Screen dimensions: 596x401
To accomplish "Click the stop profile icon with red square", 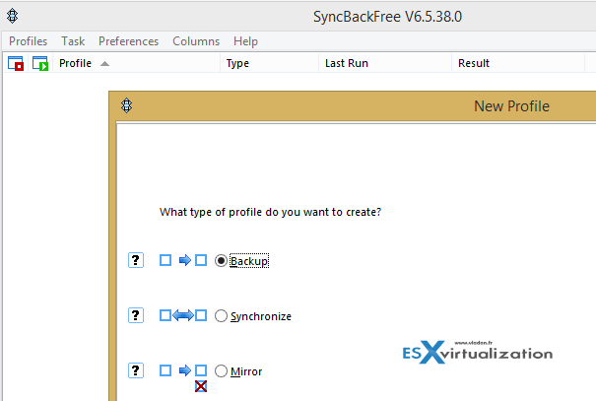I will tap(16, 63).
